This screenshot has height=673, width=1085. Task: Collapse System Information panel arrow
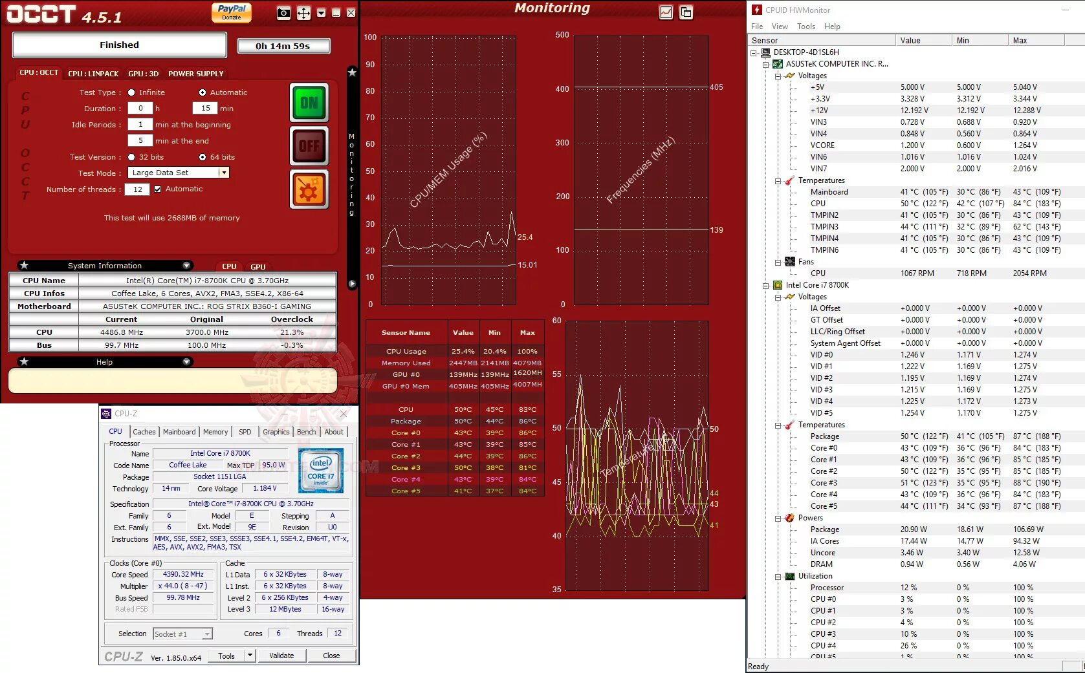pyautogui.click(x=186, y=265)
